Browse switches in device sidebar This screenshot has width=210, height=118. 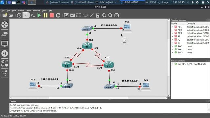[5, 34]
